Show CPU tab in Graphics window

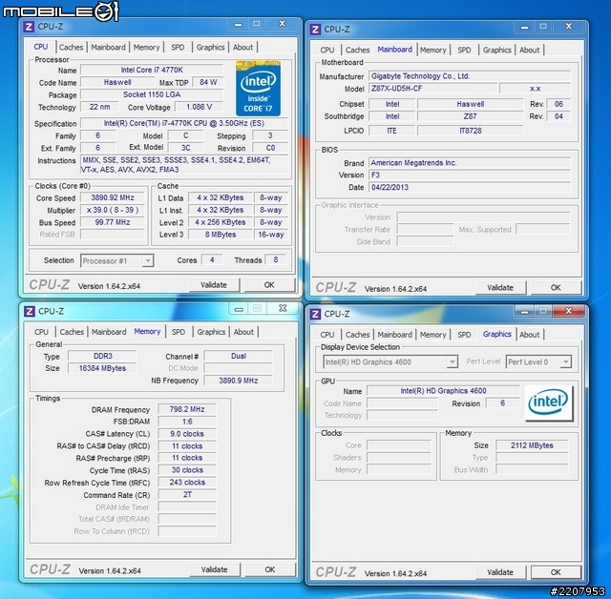pyautogui.click(x=327, y=335)
